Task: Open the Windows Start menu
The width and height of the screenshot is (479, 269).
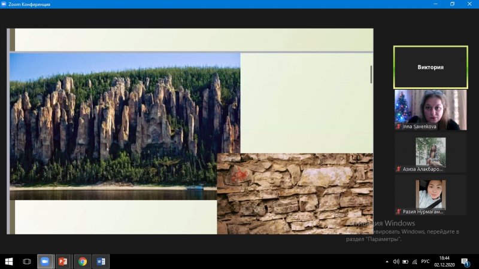Action: (9, 261)
